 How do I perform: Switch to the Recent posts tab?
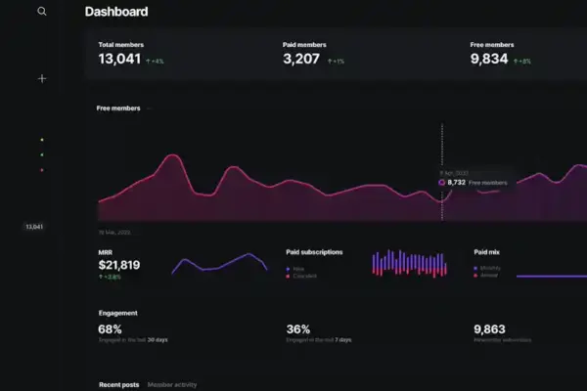click(118, 384)
